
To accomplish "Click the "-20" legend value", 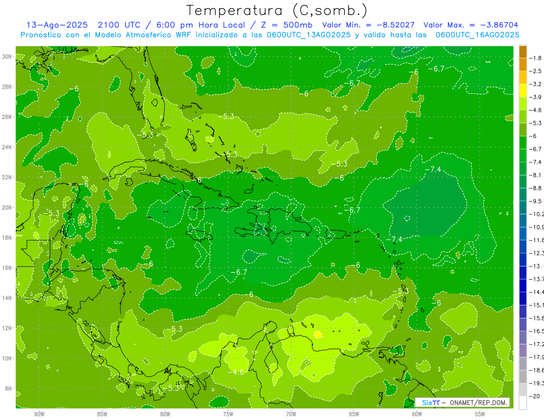I will point(534,396).
